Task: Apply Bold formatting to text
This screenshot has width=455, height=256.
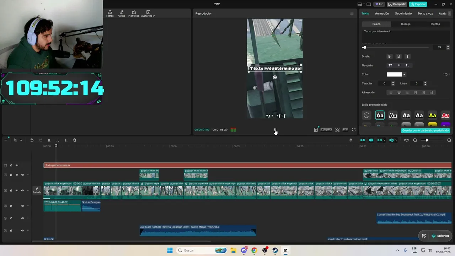Action: (389, 56)
